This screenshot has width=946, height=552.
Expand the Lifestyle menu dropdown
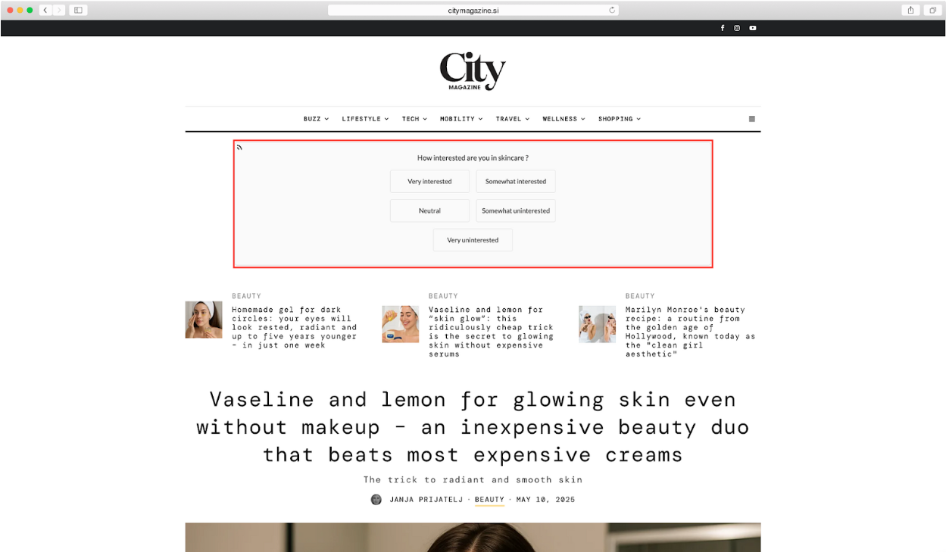point(365,119)
